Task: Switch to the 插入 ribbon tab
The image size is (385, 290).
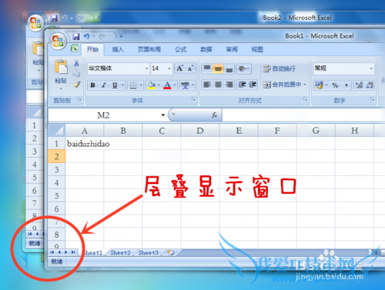Action: tap(118, 49)
